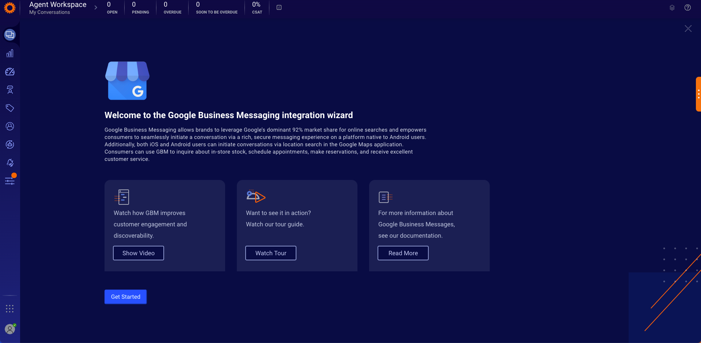Open the sliders settings icon with orange badge

coord(10,181)
